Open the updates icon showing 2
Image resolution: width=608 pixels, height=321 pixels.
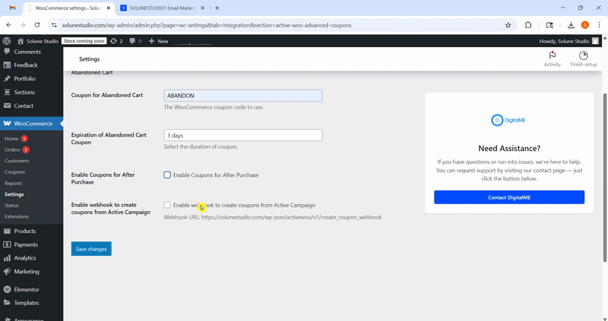pos(116,41)
